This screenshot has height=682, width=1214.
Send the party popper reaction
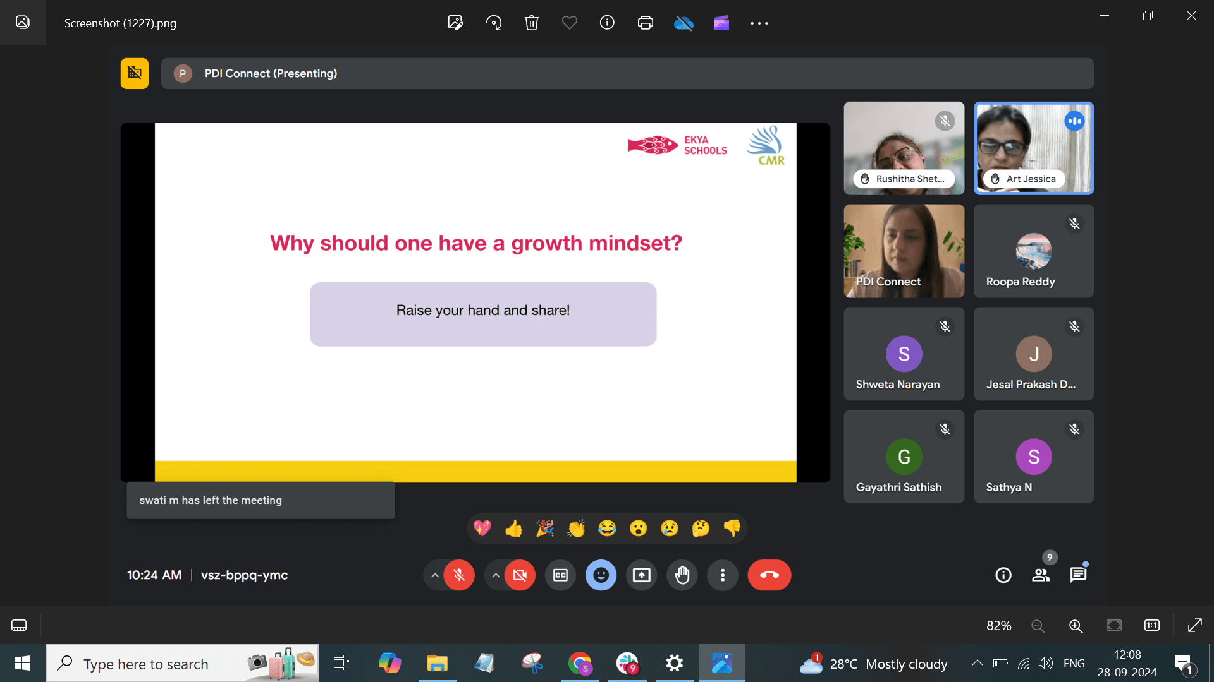click(x=545, y=529)
